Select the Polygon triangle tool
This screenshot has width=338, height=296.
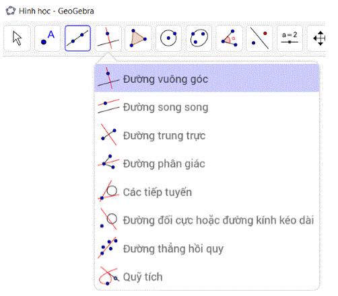138,38
